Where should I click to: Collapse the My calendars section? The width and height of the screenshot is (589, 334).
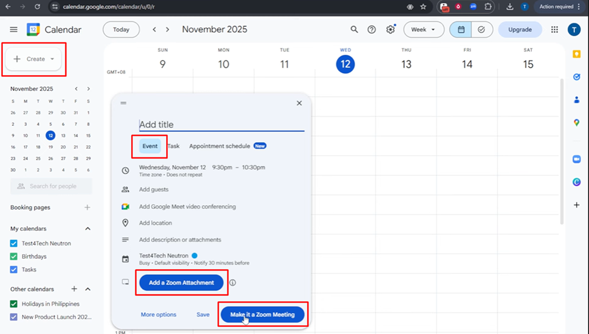pyautogui.click(x=88, y=228)
